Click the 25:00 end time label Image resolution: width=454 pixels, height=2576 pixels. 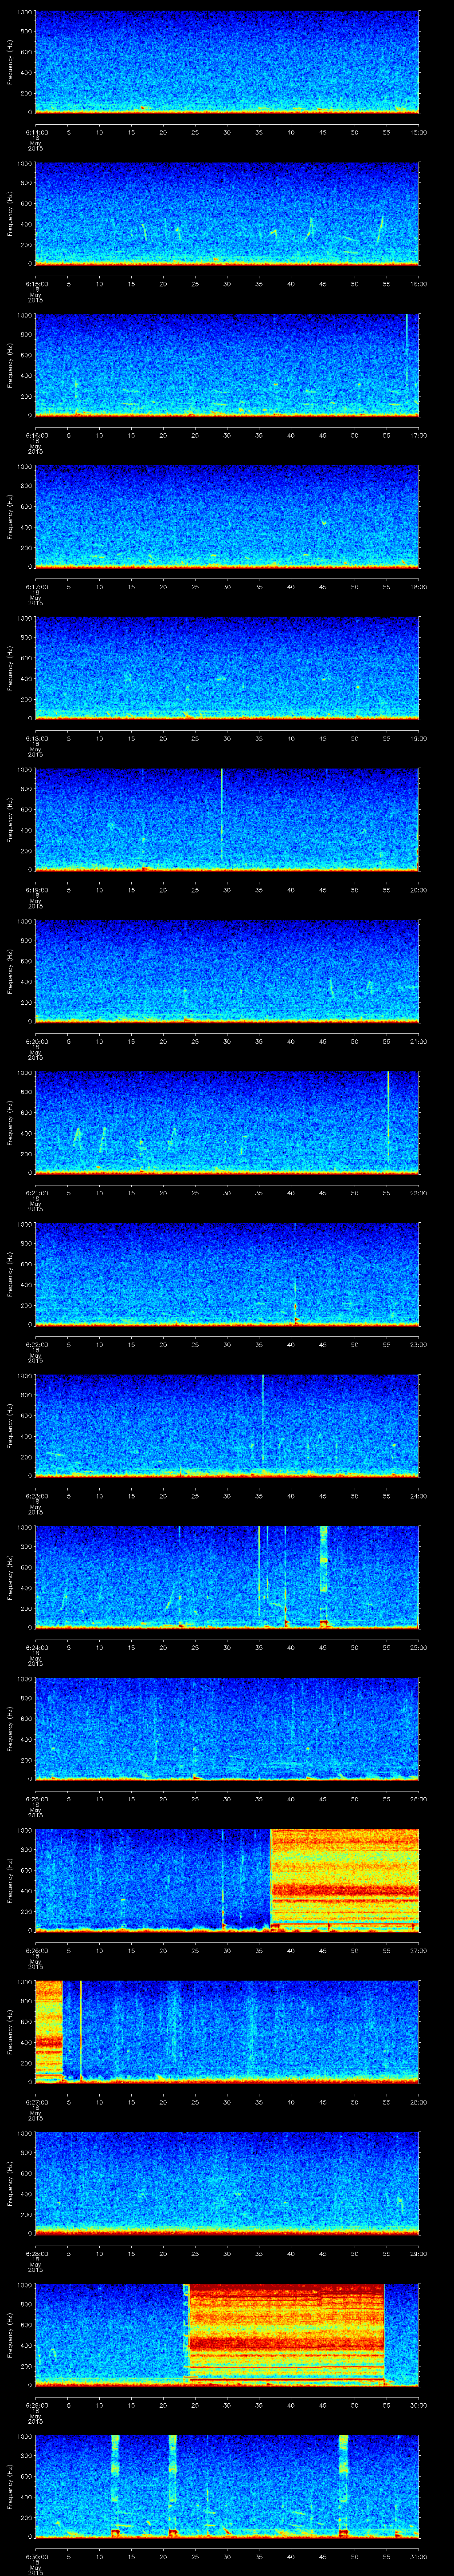pos(419,1647)
